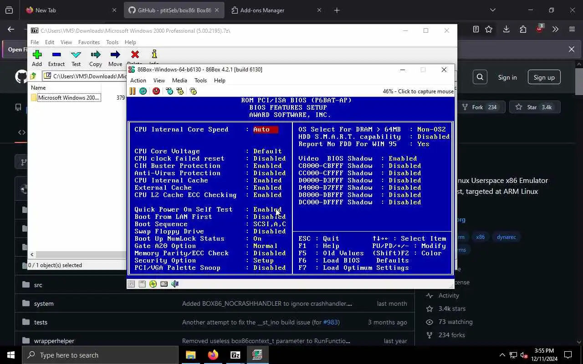
Task: Click hard disk status bar icon
Action: pos(164,284)
